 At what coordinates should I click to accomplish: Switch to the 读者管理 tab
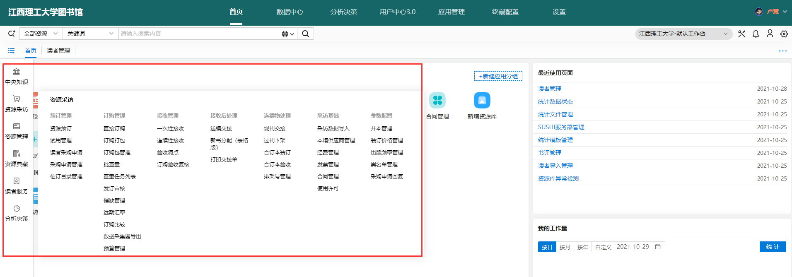coord(58,51)
